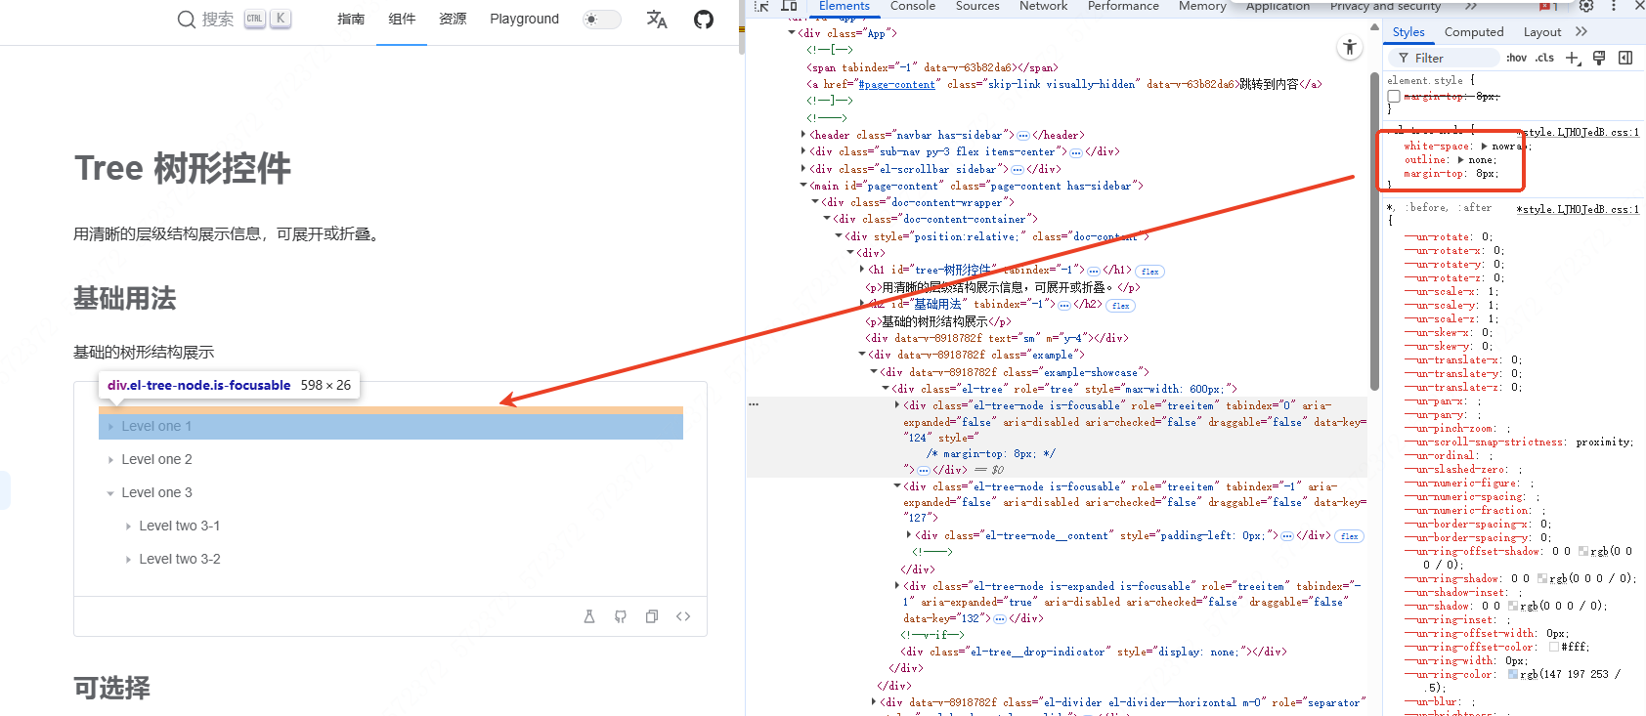The height and width of the screenshot is (716, 1646).
Task: Copy the example code icon
Action: tap(652, 616)
